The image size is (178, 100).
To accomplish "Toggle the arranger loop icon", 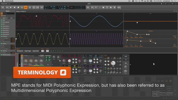I will [72, 7].
